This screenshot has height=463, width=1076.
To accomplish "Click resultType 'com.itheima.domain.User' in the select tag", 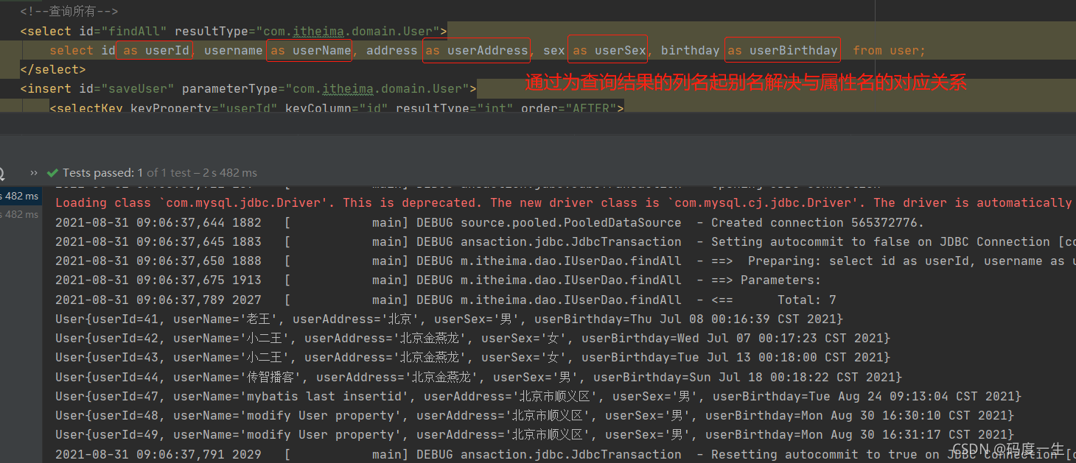I will click(307, 31).
